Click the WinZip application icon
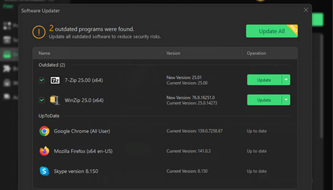333x190 pixels. coord(55,100)
